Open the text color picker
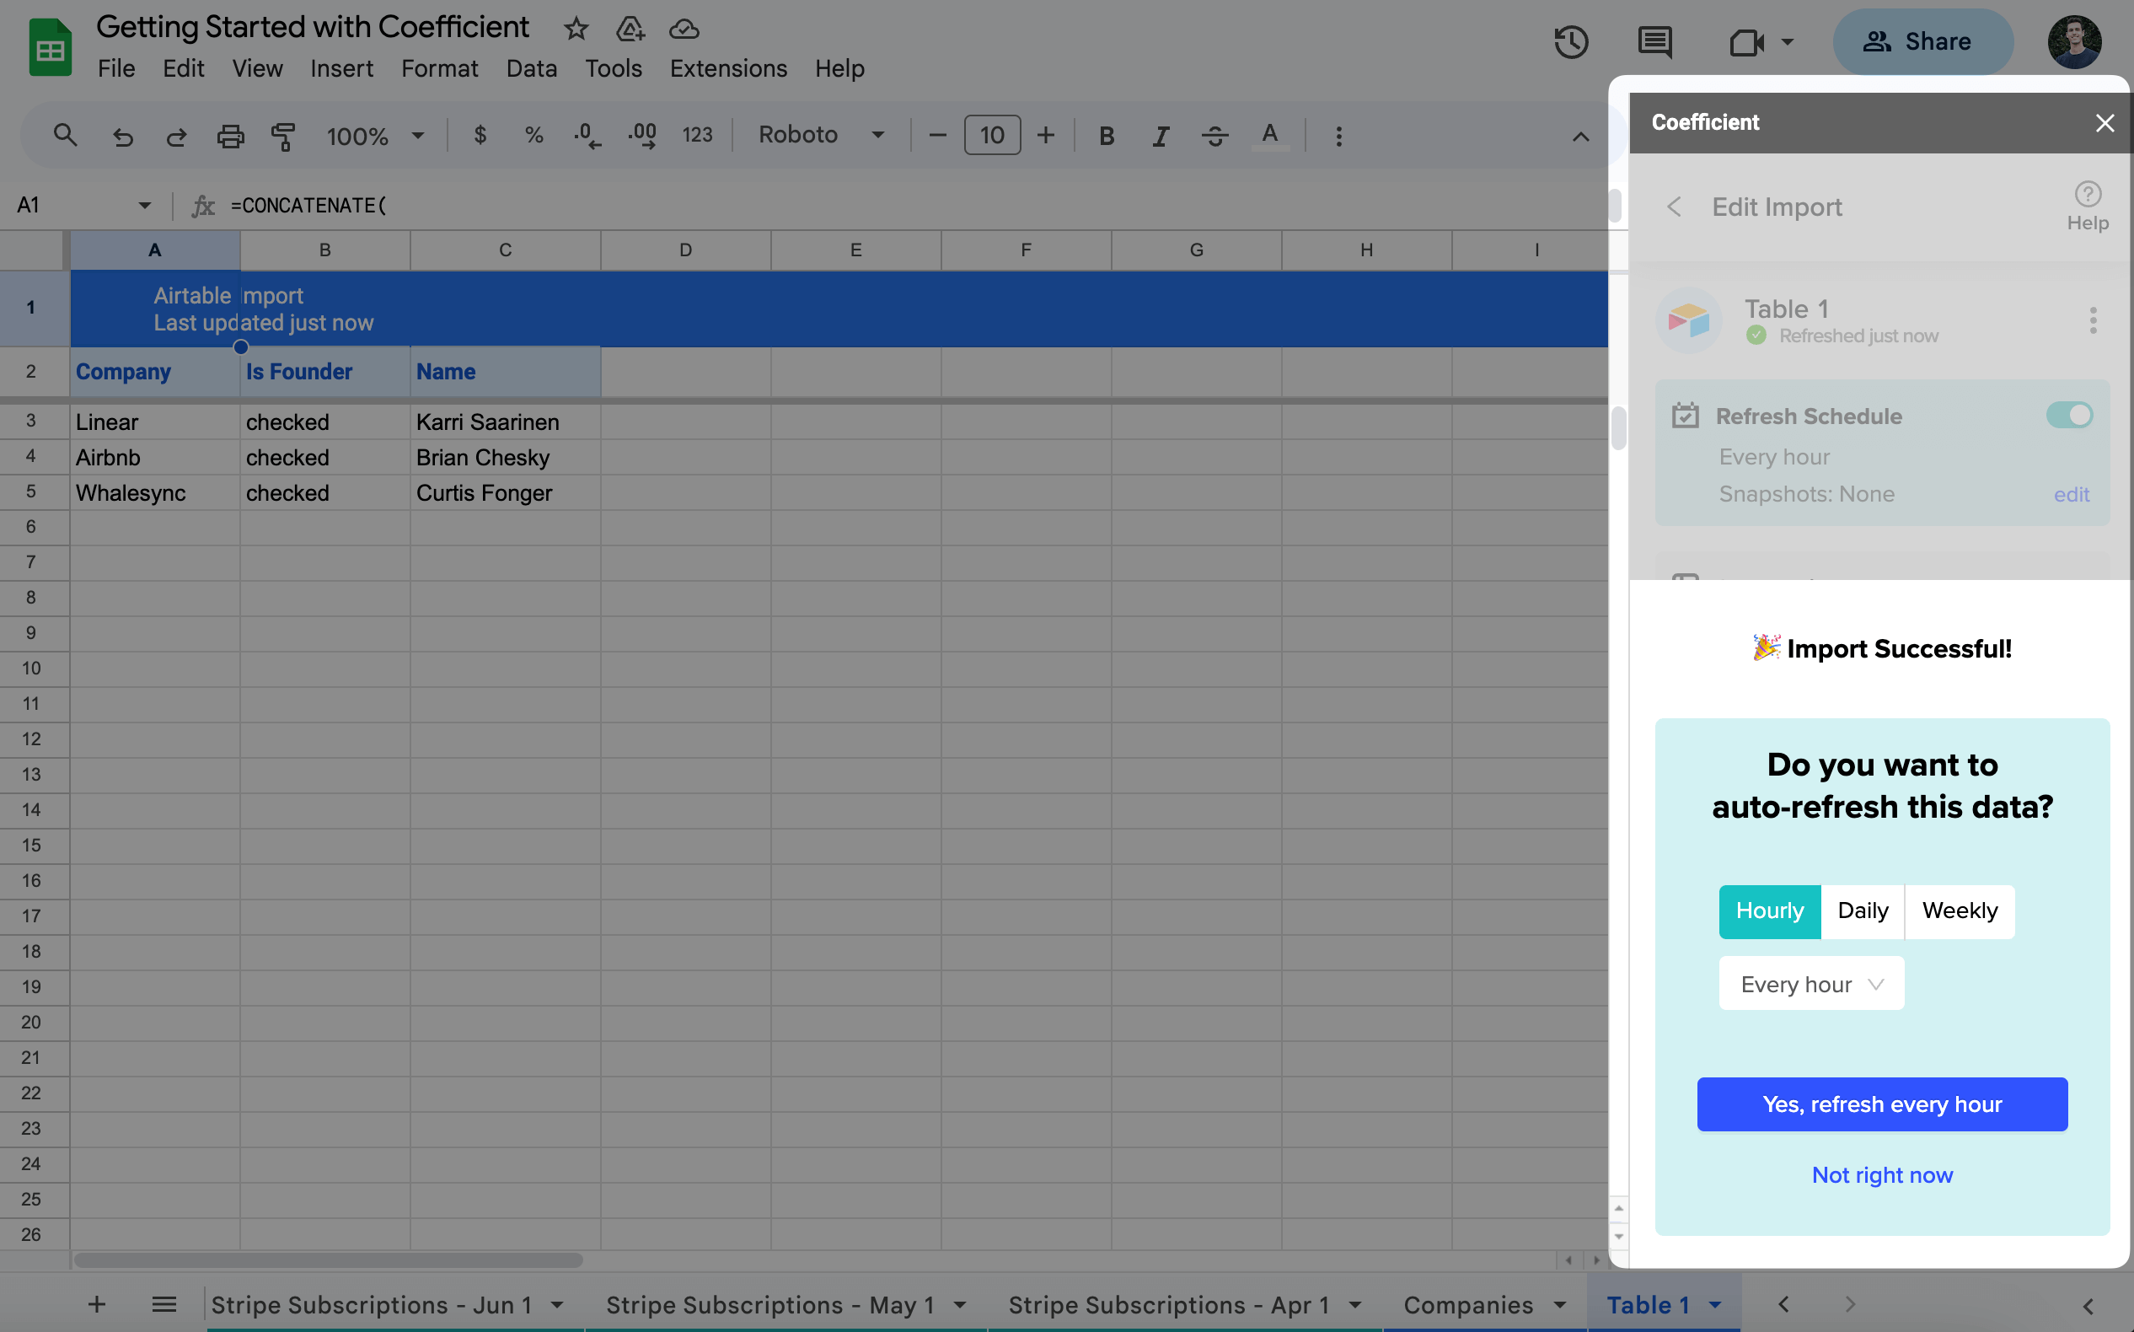The height and width of the screenshot is (1332, 2134). (x=1270, y=135)
